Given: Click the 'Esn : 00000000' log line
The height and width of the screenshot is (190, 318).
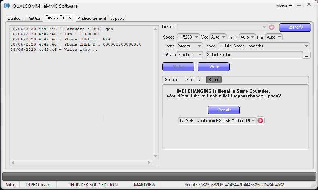Looking at the screenshot, I should [55, 34].
